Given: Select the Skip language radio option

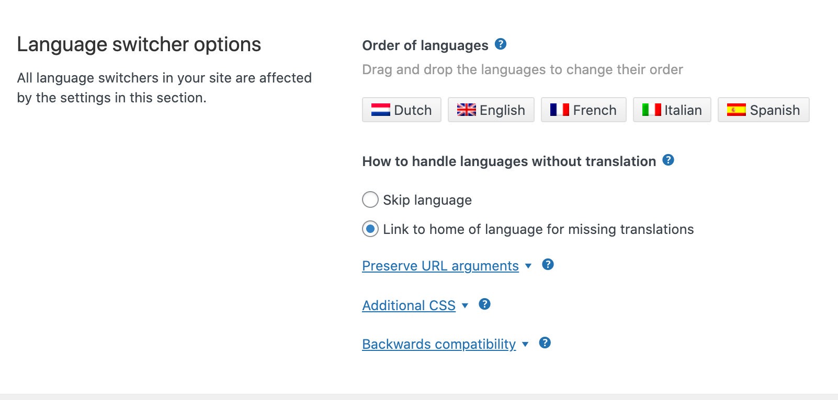Looking at the screenshot, I should [x=370, y=199].
